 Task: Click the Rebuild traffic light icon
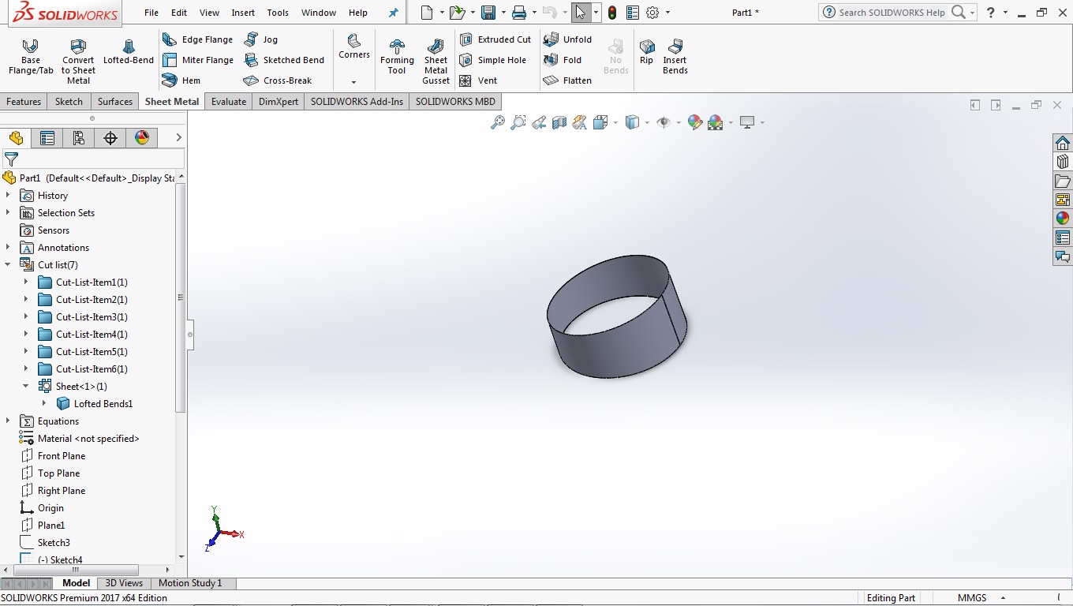(x=612, y=13)
